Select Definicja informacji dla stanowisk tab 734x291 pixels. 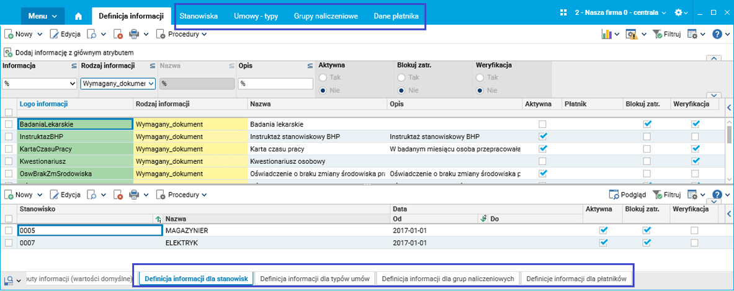pyautogui.click(x=197, y=279)
